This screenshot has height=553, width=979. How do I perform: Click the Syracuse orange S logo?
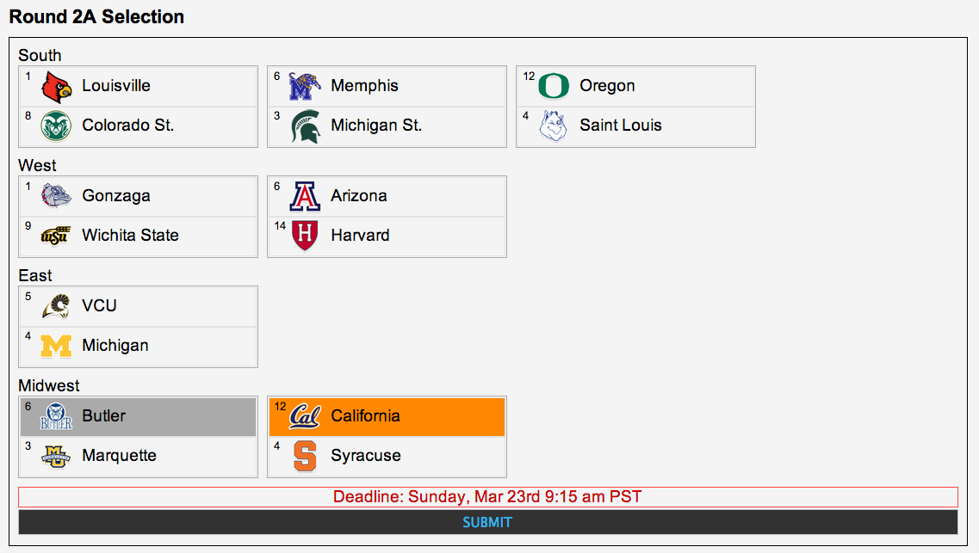pyautogui.click(x=305, y=456)
